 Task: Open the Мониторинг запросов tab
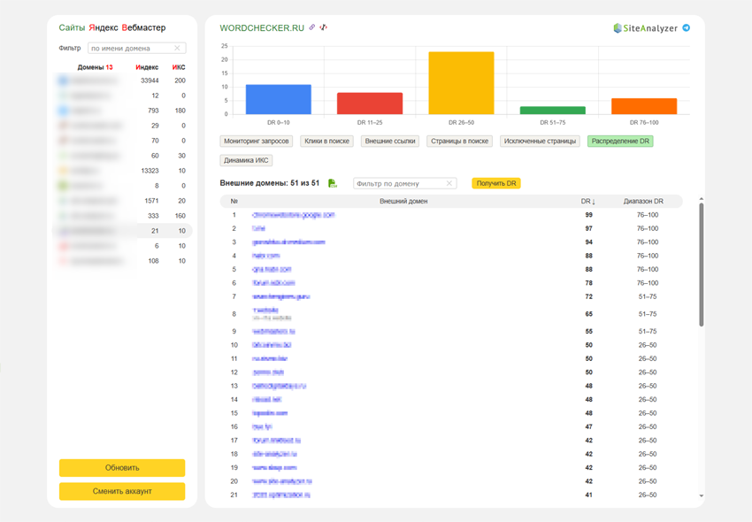[x=256, y=141]
